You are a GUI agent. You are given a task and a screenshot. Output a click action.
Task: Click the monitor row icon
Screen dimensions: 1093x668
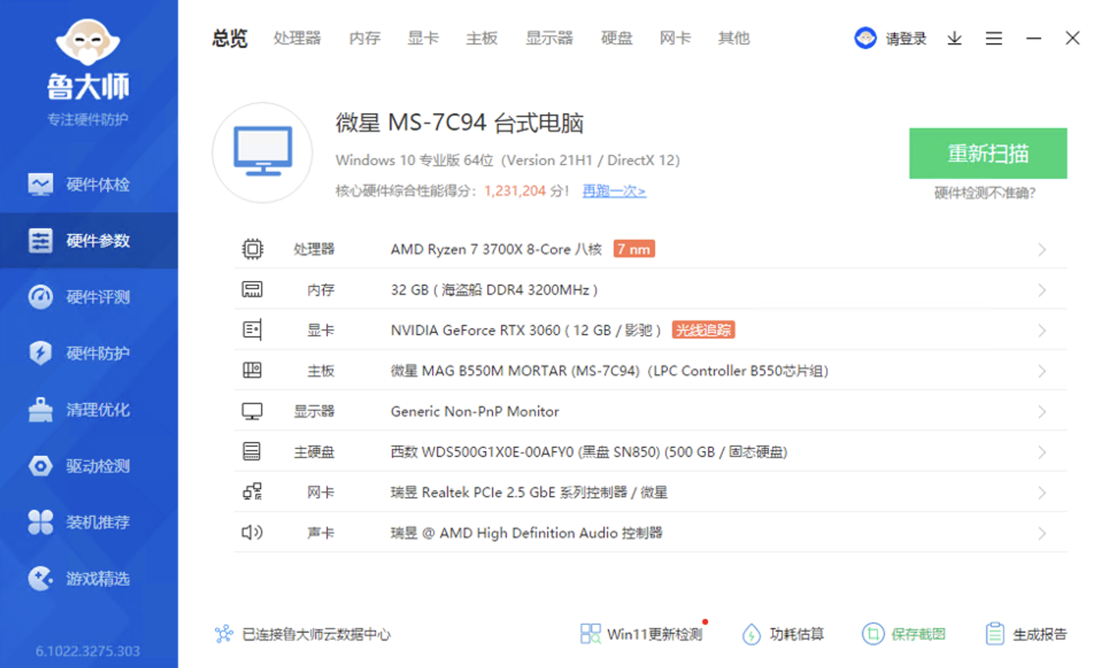252,411
